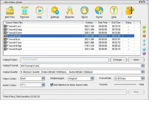Select the F:\movie\9.mp4 file name

pyautogui.click(x=14, y=49)
